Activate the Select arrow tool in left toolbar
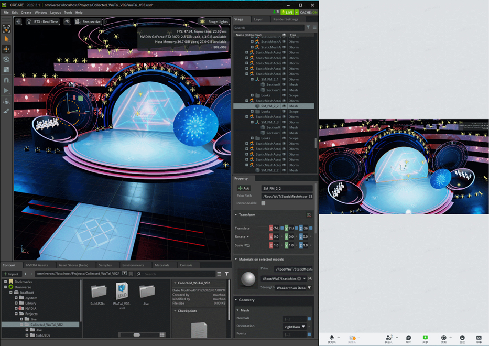 [6, 39]
